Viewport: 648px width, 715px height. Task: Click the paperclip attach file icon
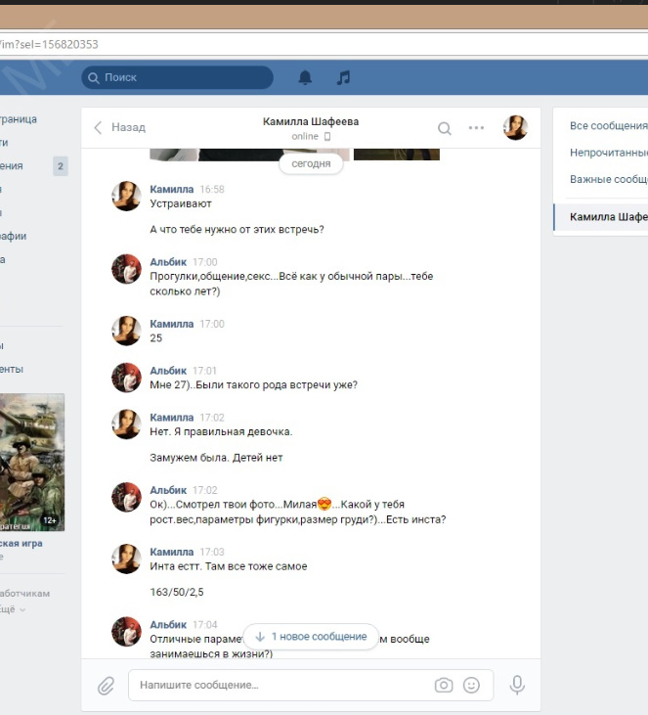coord(106,686)
